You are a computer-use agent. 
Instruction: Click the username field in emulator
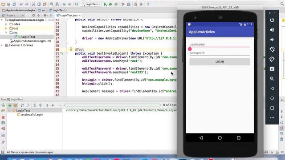tap(220, 44)
